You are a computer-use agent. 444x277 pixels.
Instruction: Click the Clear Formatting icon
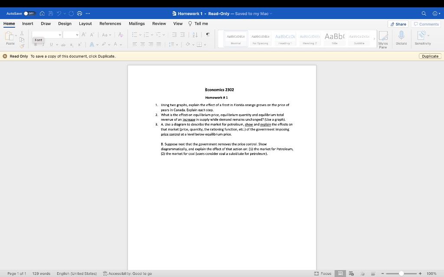121,35
